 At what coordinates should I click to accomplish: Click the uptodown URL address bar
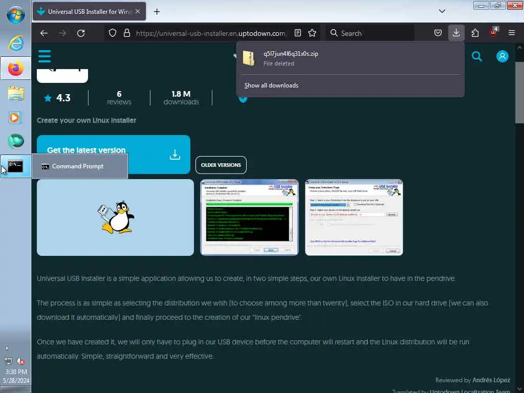pos(211,33)
